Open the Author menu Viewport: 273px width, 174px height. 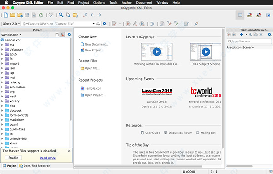127,3
